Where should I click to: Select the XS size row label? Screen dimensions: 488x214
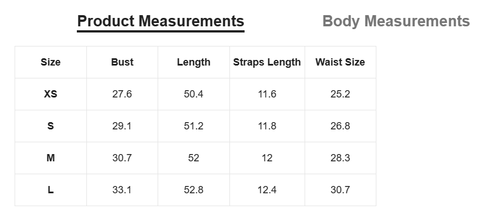coord(50,94)
